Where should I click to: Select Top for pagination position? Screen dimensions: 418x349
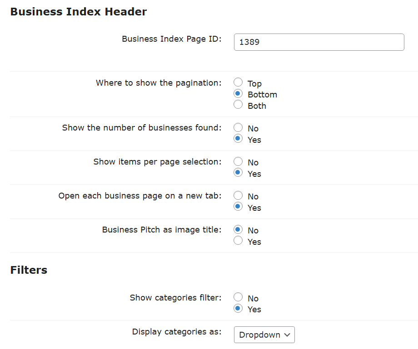(238, 82)
